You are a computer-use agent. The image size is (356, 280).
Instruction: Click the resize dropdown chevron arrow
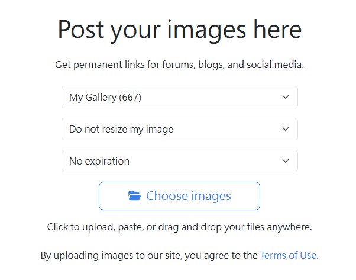tap(286, 129)
